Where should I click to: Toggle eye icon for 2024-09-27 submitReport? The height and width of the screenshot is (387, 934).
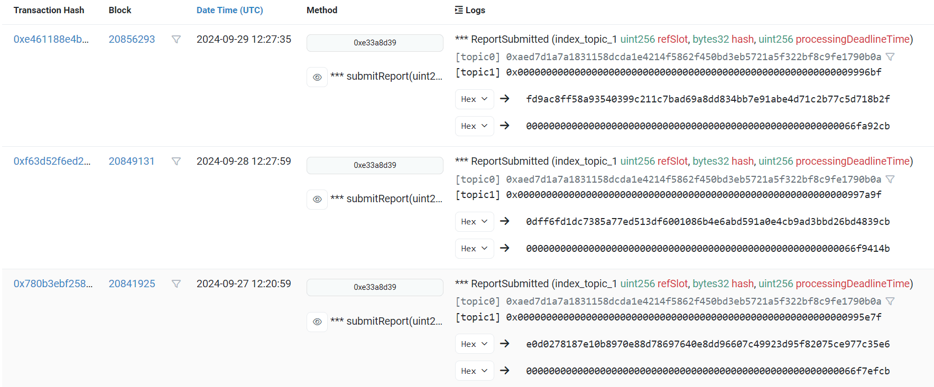pos(317,322)
